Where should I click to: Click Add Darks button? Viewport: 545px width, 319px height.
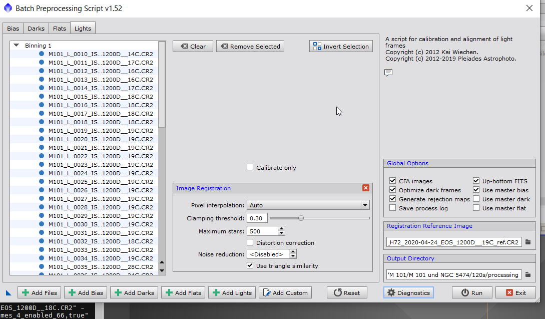coord(134,292)
